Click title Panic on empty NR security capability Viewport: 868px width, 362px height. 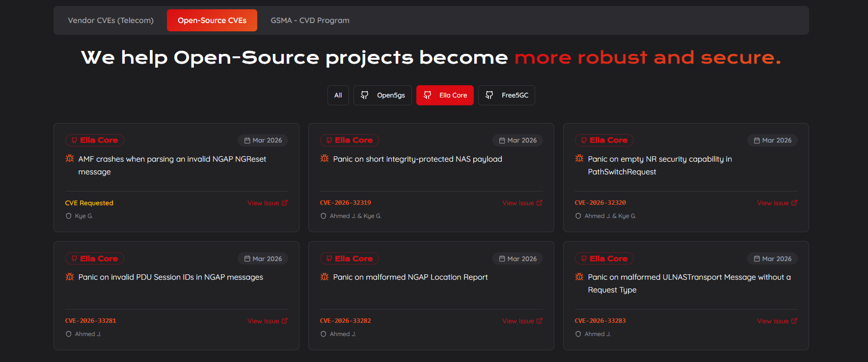tap(660, 166)
